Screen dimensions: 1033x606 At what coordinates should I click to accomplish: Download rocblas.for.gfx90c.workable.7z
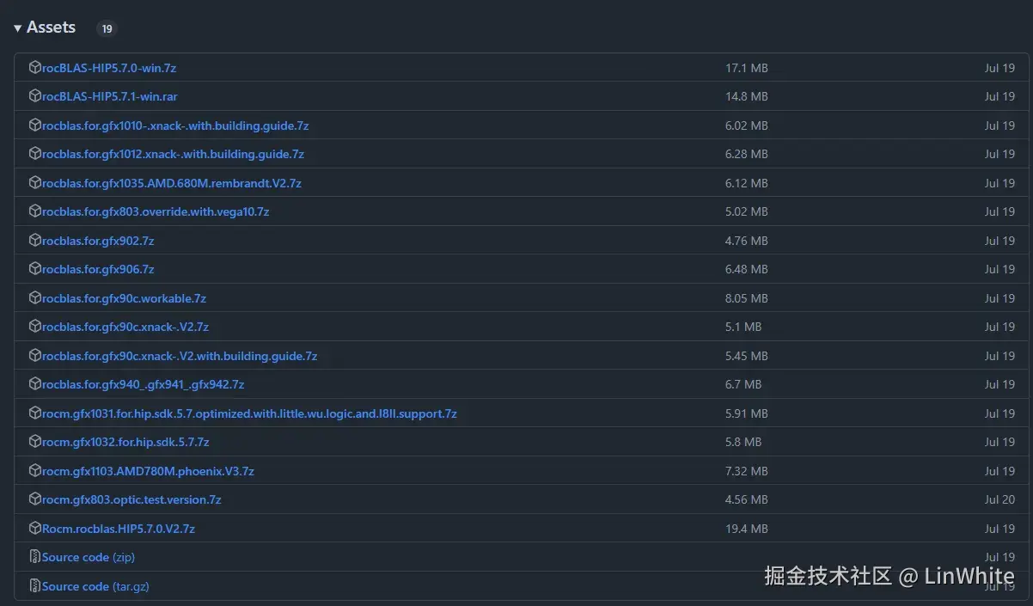[123, 297]
